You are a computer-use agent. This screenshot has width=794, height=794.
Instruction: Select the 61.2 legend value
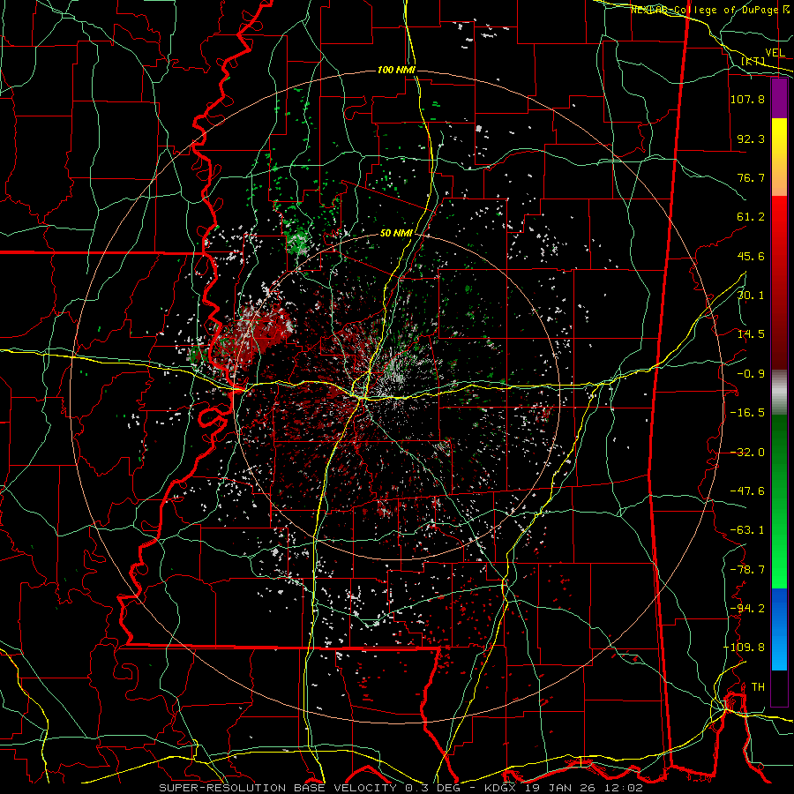[751, 217]
